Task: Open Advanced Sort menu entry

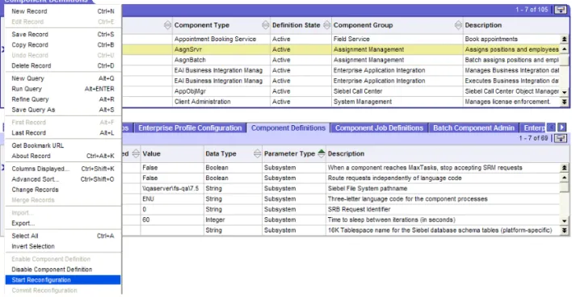Action: tap(63, 179)
